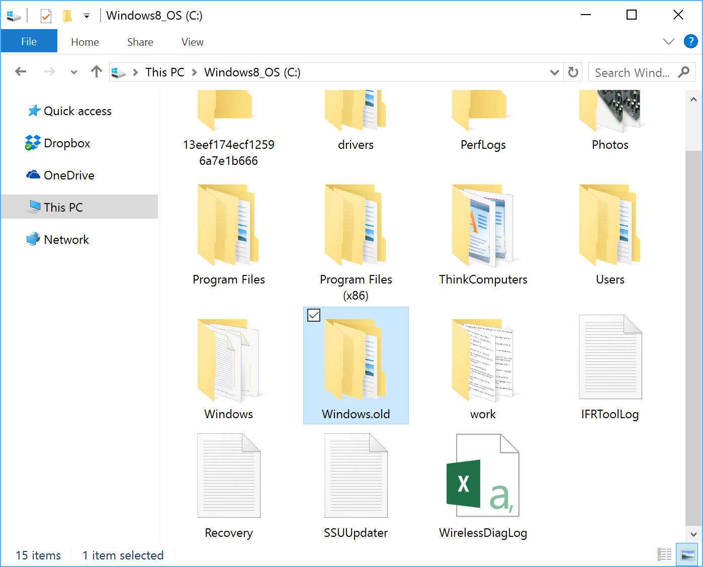Click the This PC breadcrumb
This screenshot has height=567, width=703.
[165, 72]
